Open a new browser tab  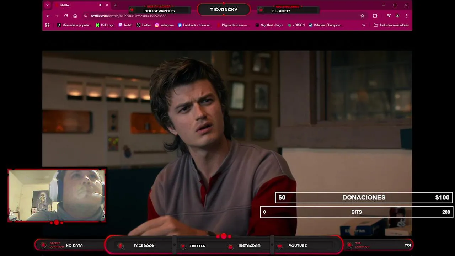(x=116, y=5)
